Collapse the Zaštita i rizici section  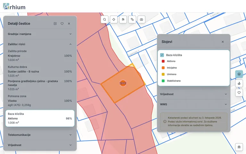(x=40, y=44)
